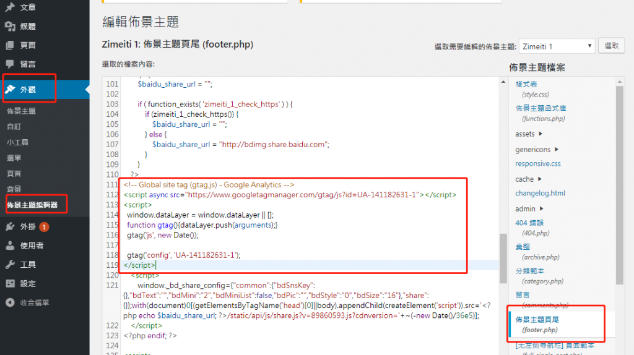This screenshot has height=355, width=634.
Task: Click line 118 gtag config text
Action: coord(183,255)
